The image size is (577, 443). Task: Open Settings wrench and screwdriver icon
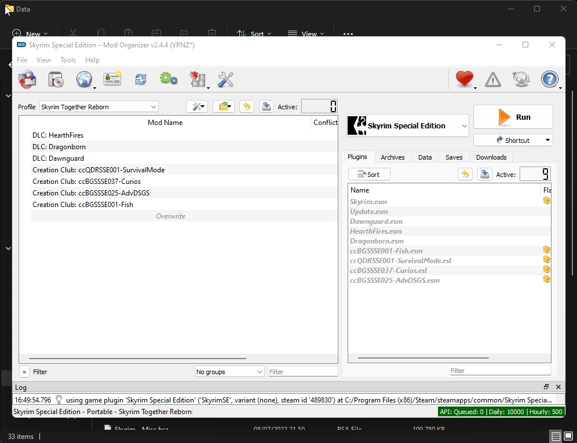coord(225,79)
